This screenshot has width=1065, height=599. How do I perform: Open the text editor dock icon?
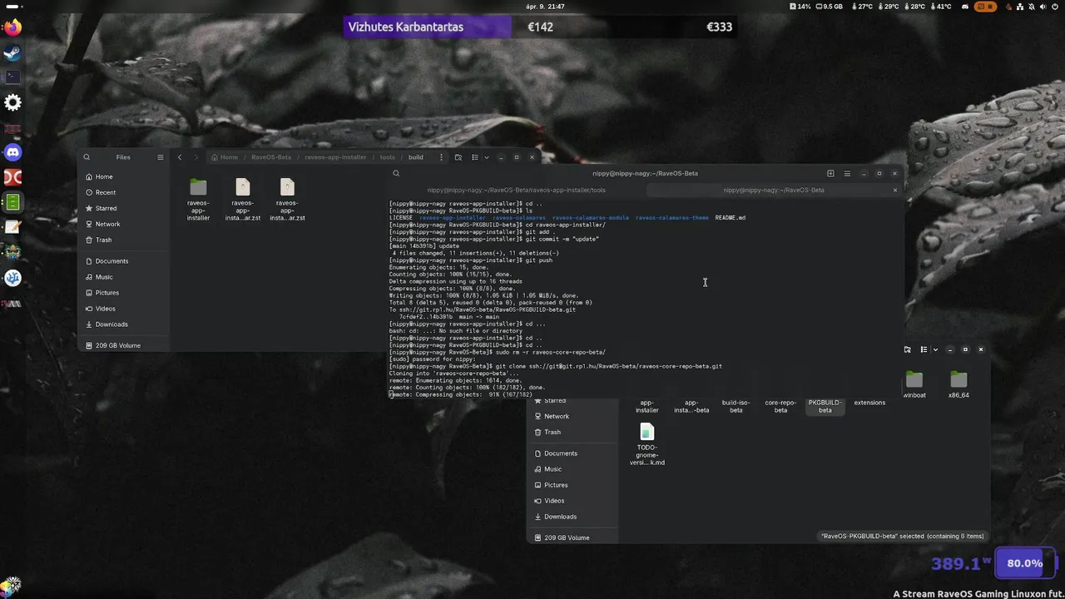[x=12, y=226]
